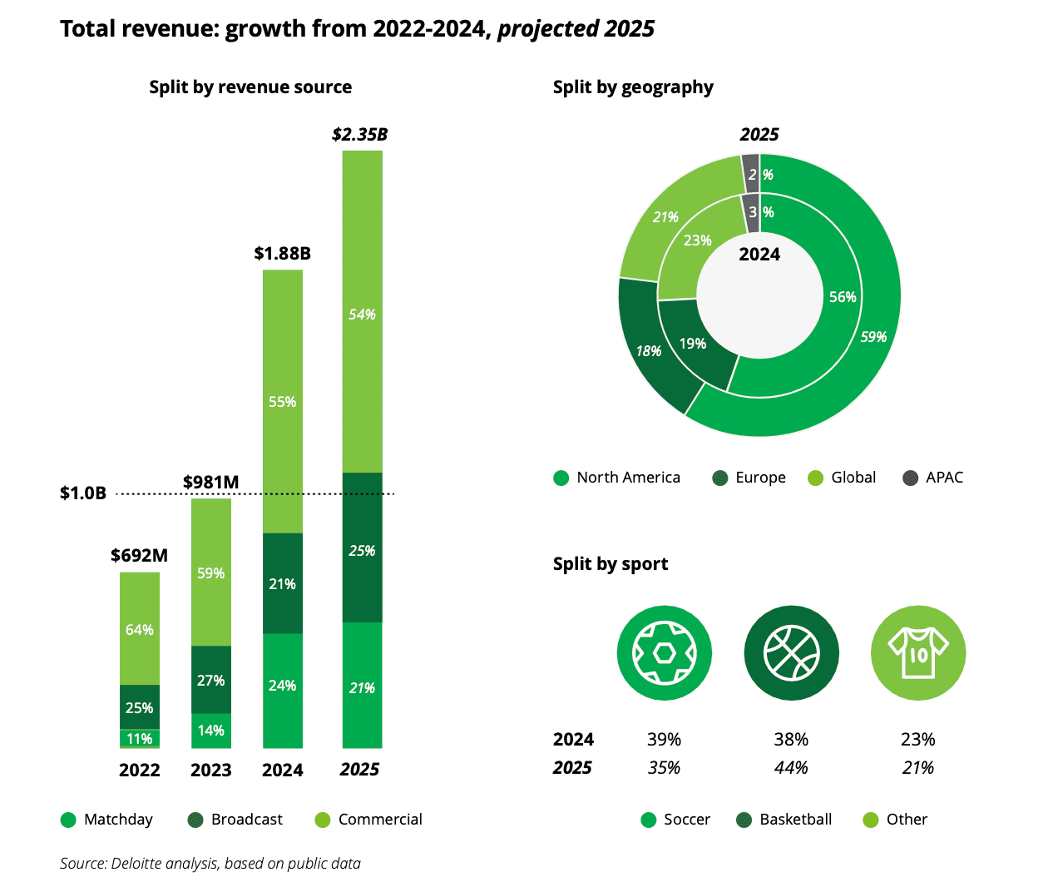Click the North America legend dot

pyautogui.click(x=561, y=478)
